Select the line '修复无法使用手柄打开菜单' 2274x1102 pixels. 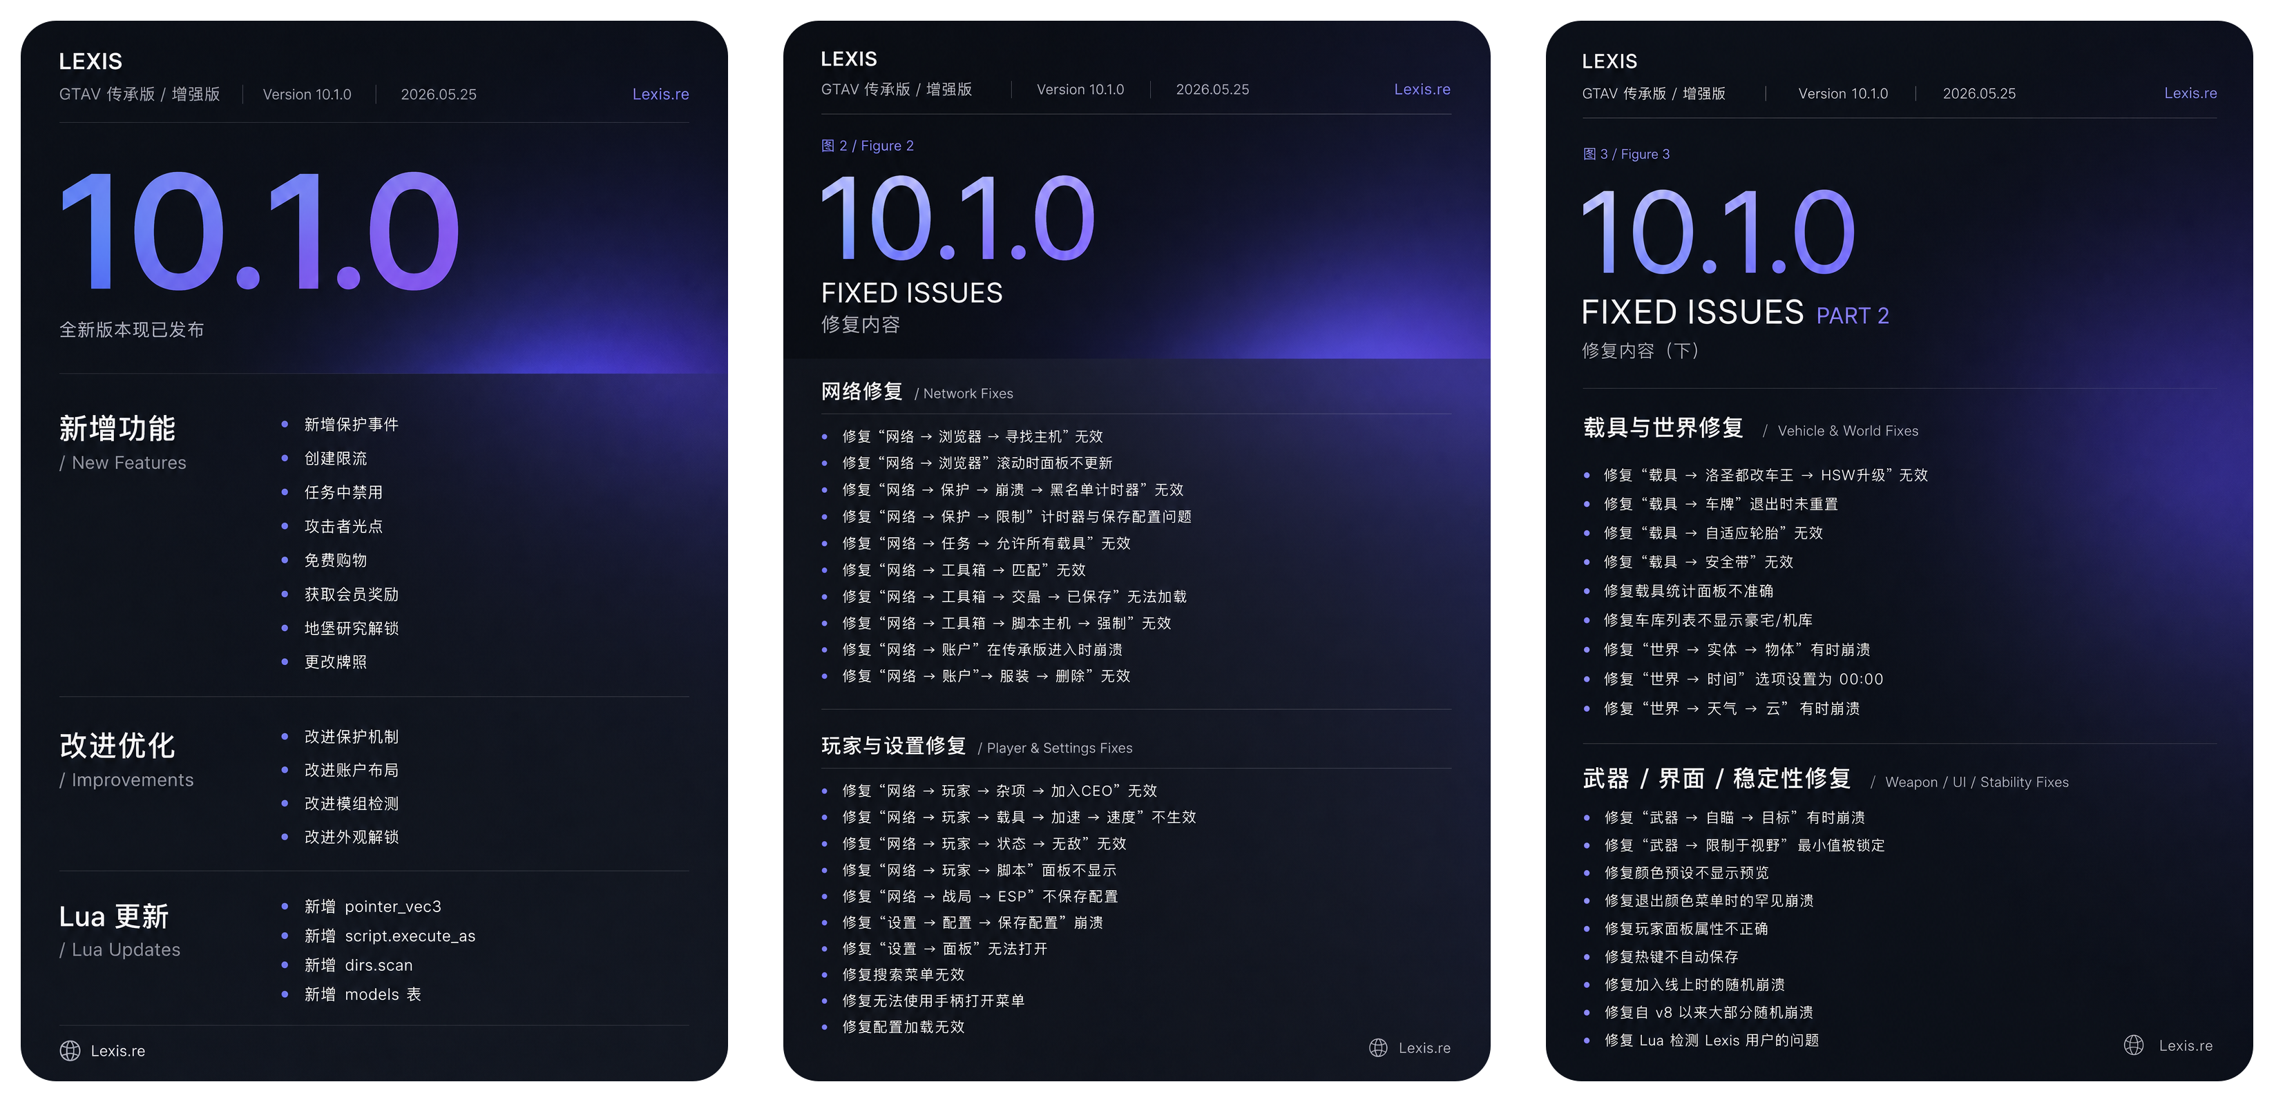point(933,1000)
